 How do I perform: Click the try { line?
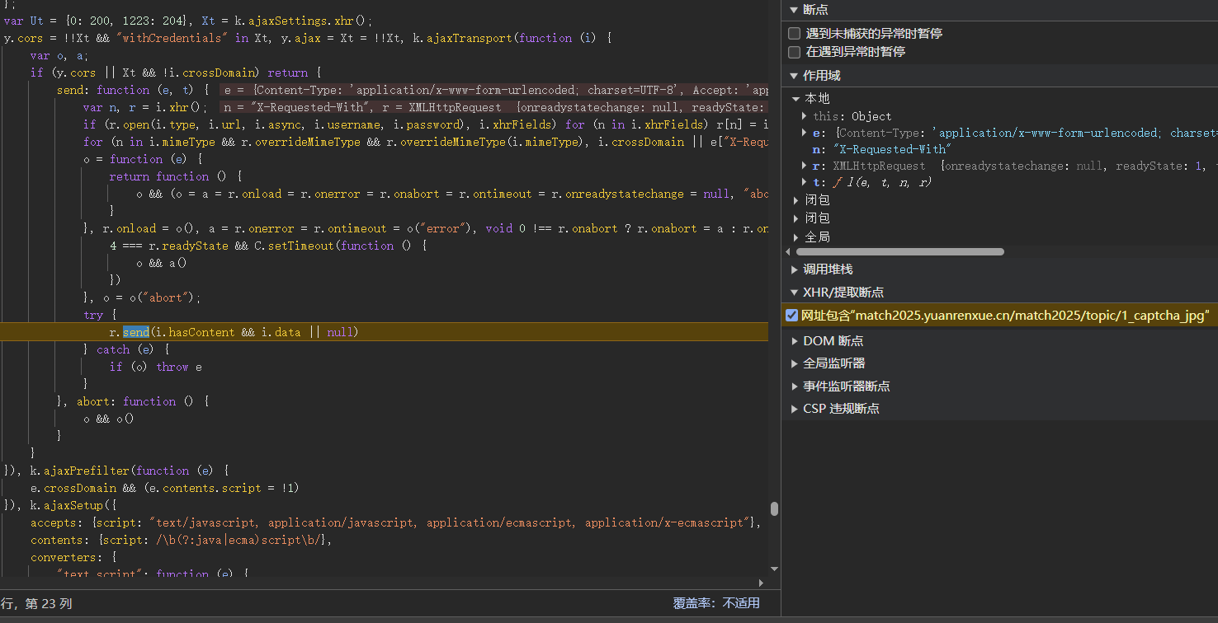tap(100, 315)
